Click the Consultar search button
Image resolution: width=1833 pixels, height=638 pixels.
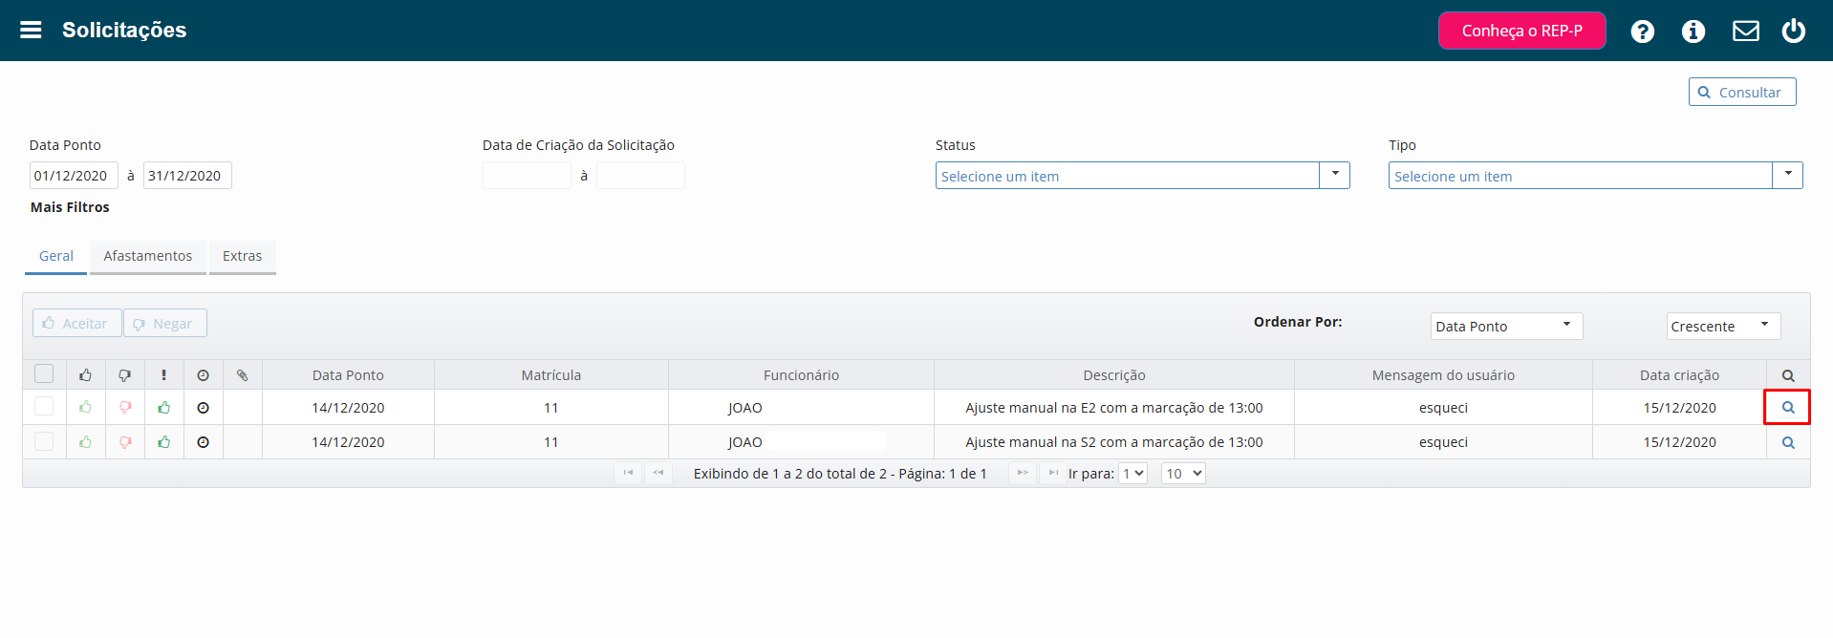(1741, 92)
